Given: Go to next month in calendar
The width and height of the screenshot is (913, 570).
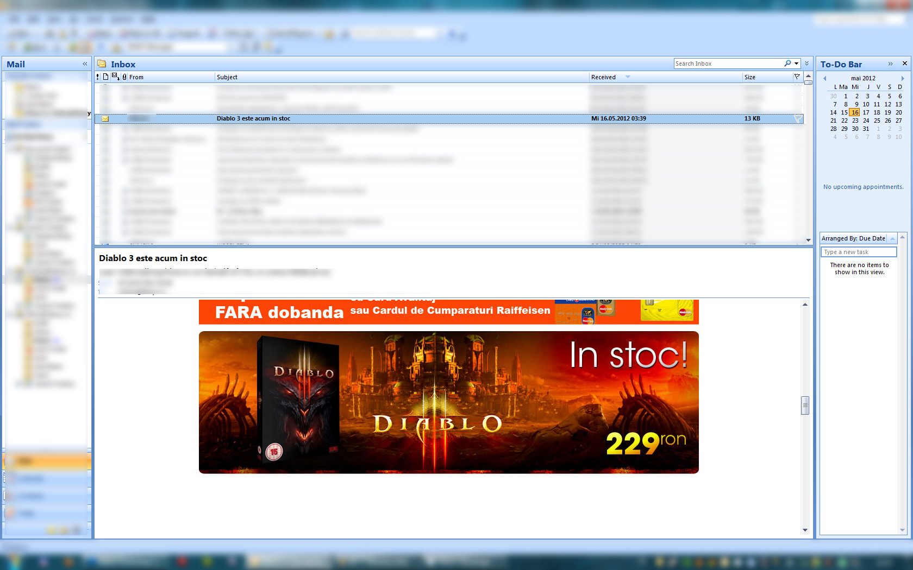Looking at the screenshot, I should tap(903, 78).
